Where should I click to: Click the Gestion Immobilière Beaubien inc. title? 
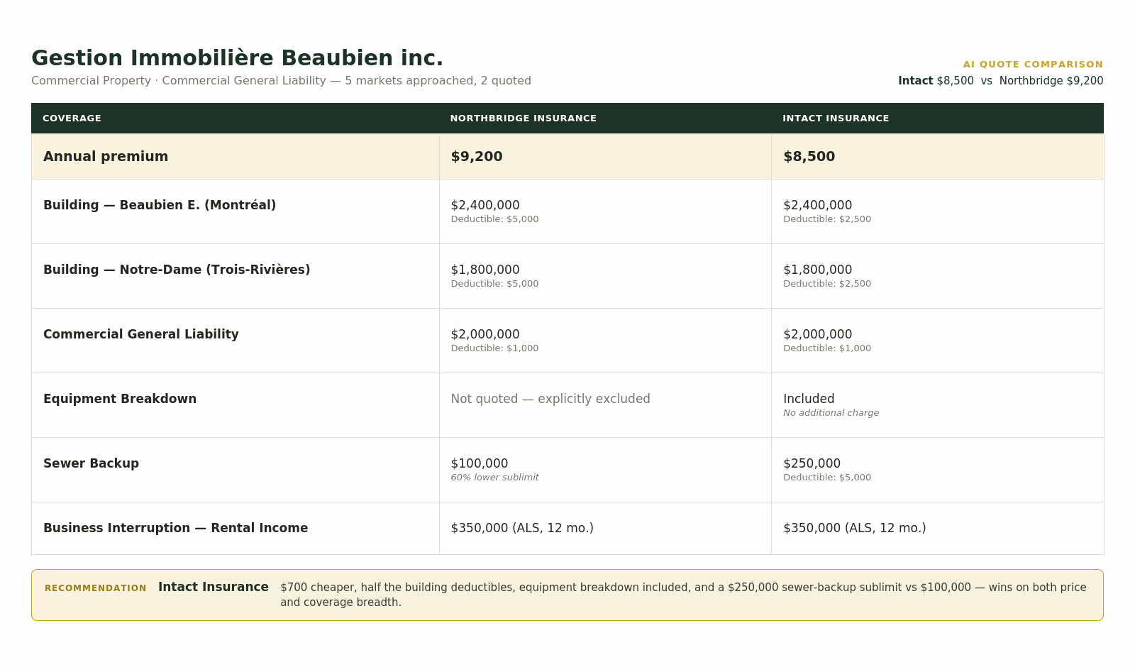(237, 57)
